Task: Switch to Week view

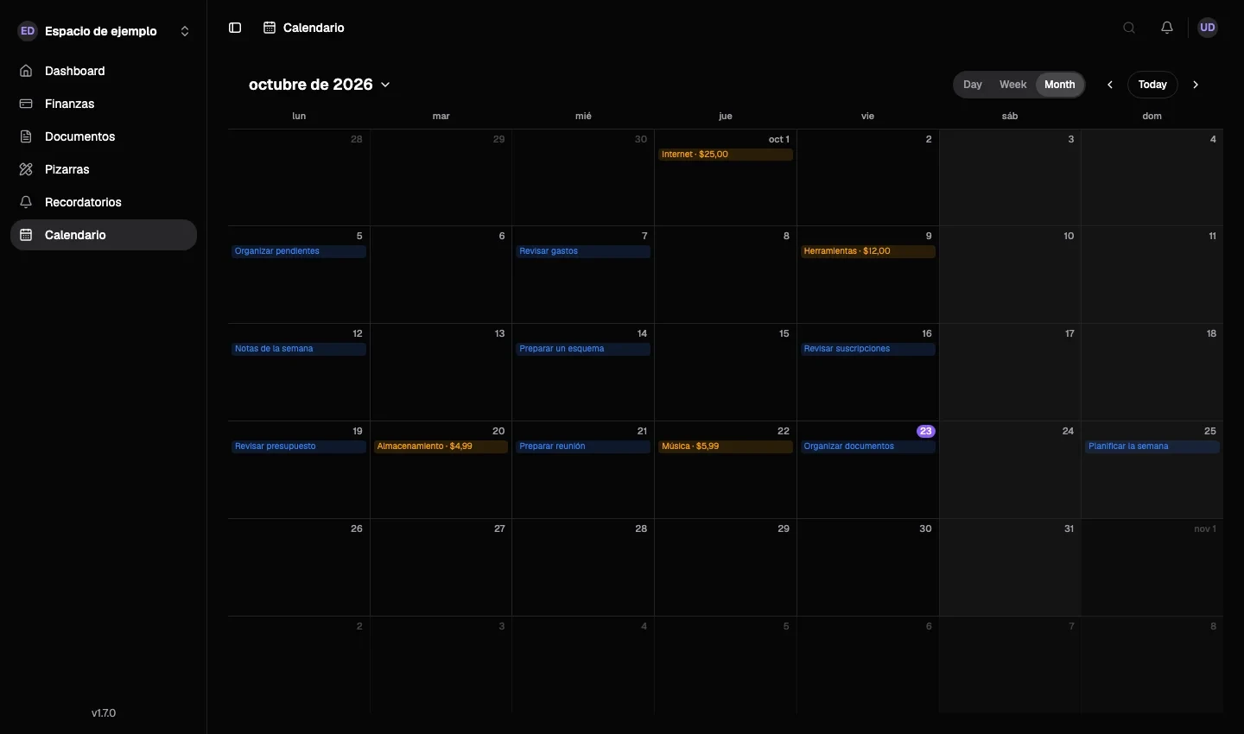Action: [1012, 85]
